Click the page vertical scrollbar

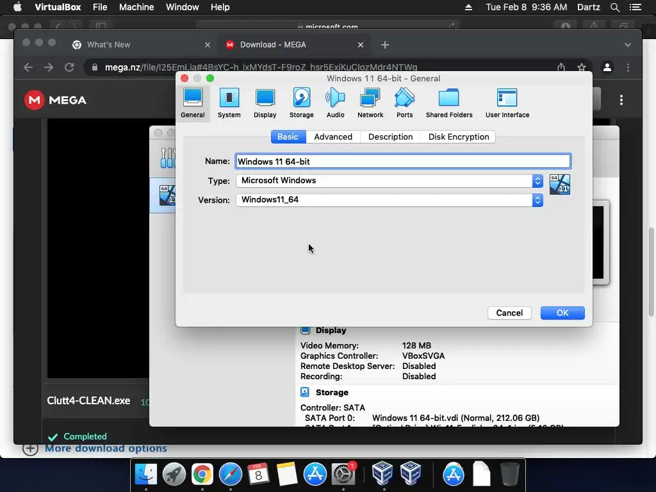[x=651, y=272]
